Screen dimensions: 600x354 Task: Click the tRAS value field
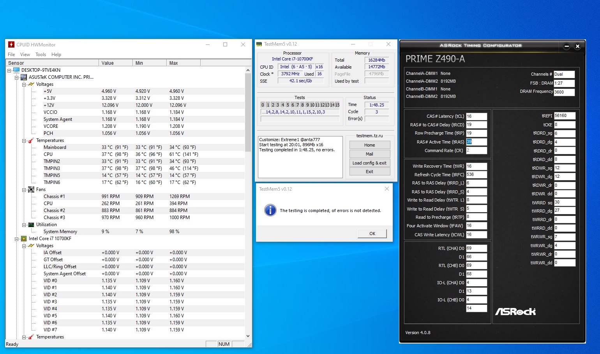click(x=476, y=142)
